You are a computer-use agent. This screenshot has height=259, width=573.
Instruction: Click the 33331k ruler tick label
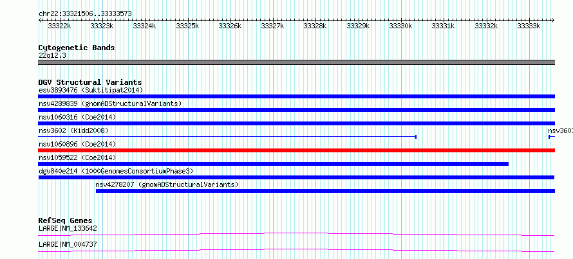pyautogui.click(x=444, y=26)
